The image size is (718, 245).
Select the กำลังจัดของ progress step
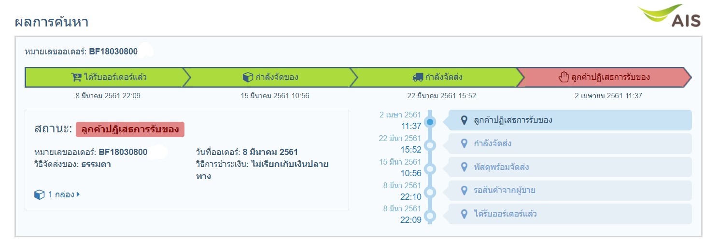coord(270,77)
